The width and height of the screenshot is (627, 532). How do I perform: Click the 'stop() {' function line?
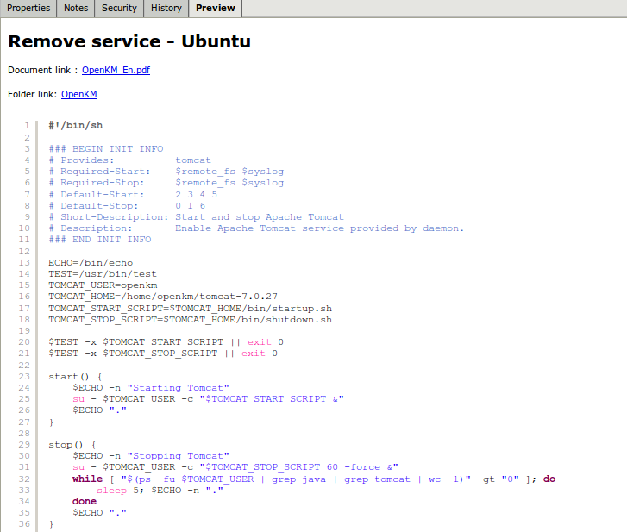tap(72, 444)
